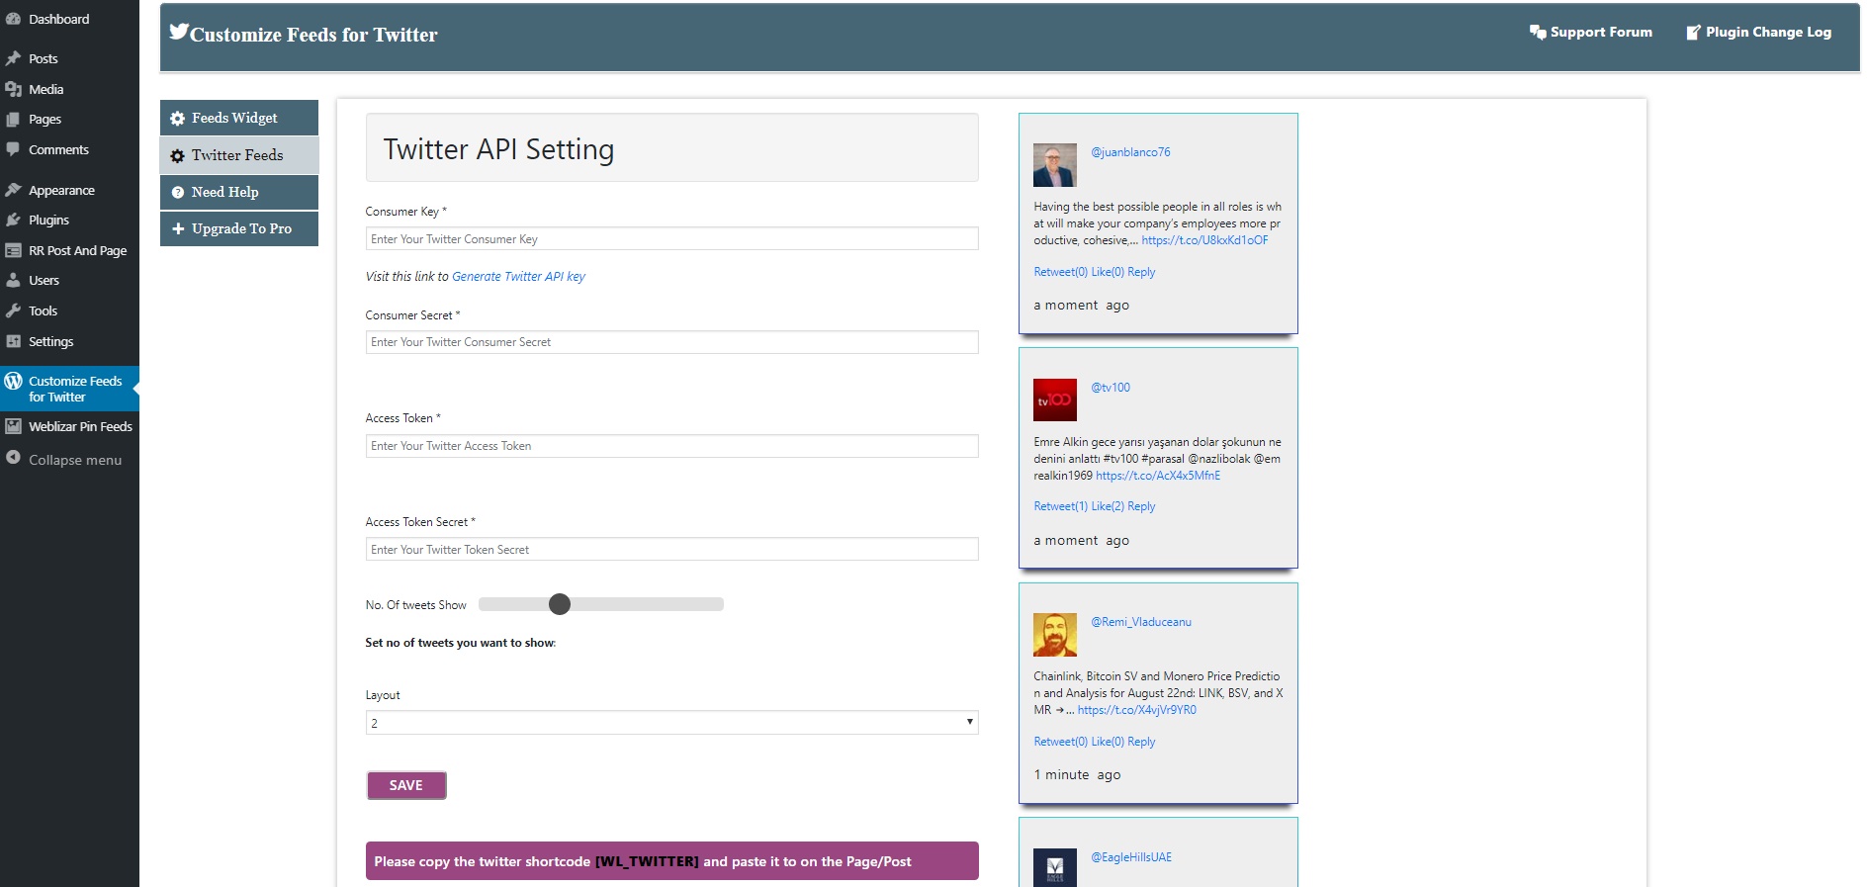1868x887 pixels.
Task: Select the Upgrade To Pro tab
Action: coord(239,228)
